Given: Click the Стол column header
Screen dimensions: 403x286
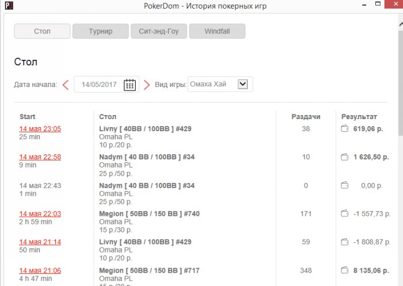Looking at the screenshot, I should 108,117.
